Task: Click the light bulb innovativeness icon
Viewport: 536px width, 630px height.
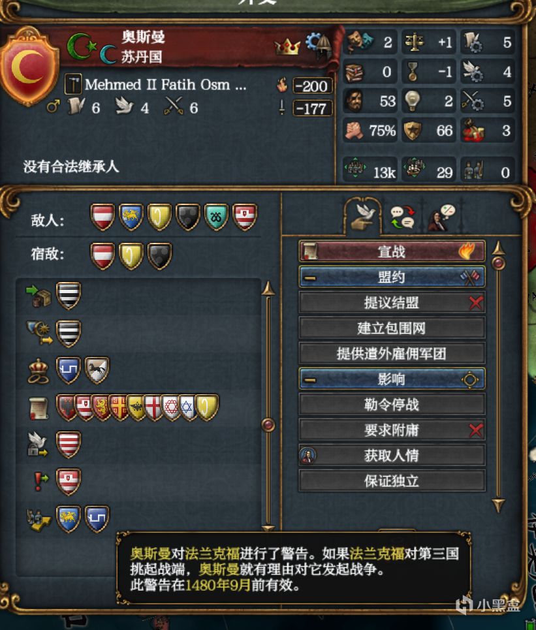Action: [x=413, y=101]
